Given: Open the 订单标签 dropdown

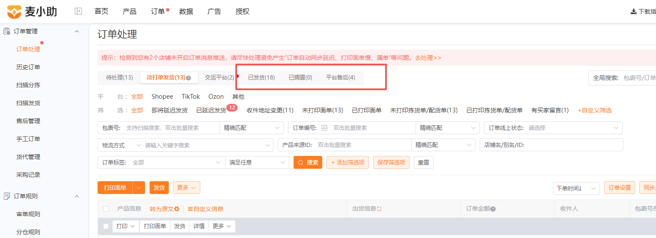Looking at the screenshot, I should point(161,162).
